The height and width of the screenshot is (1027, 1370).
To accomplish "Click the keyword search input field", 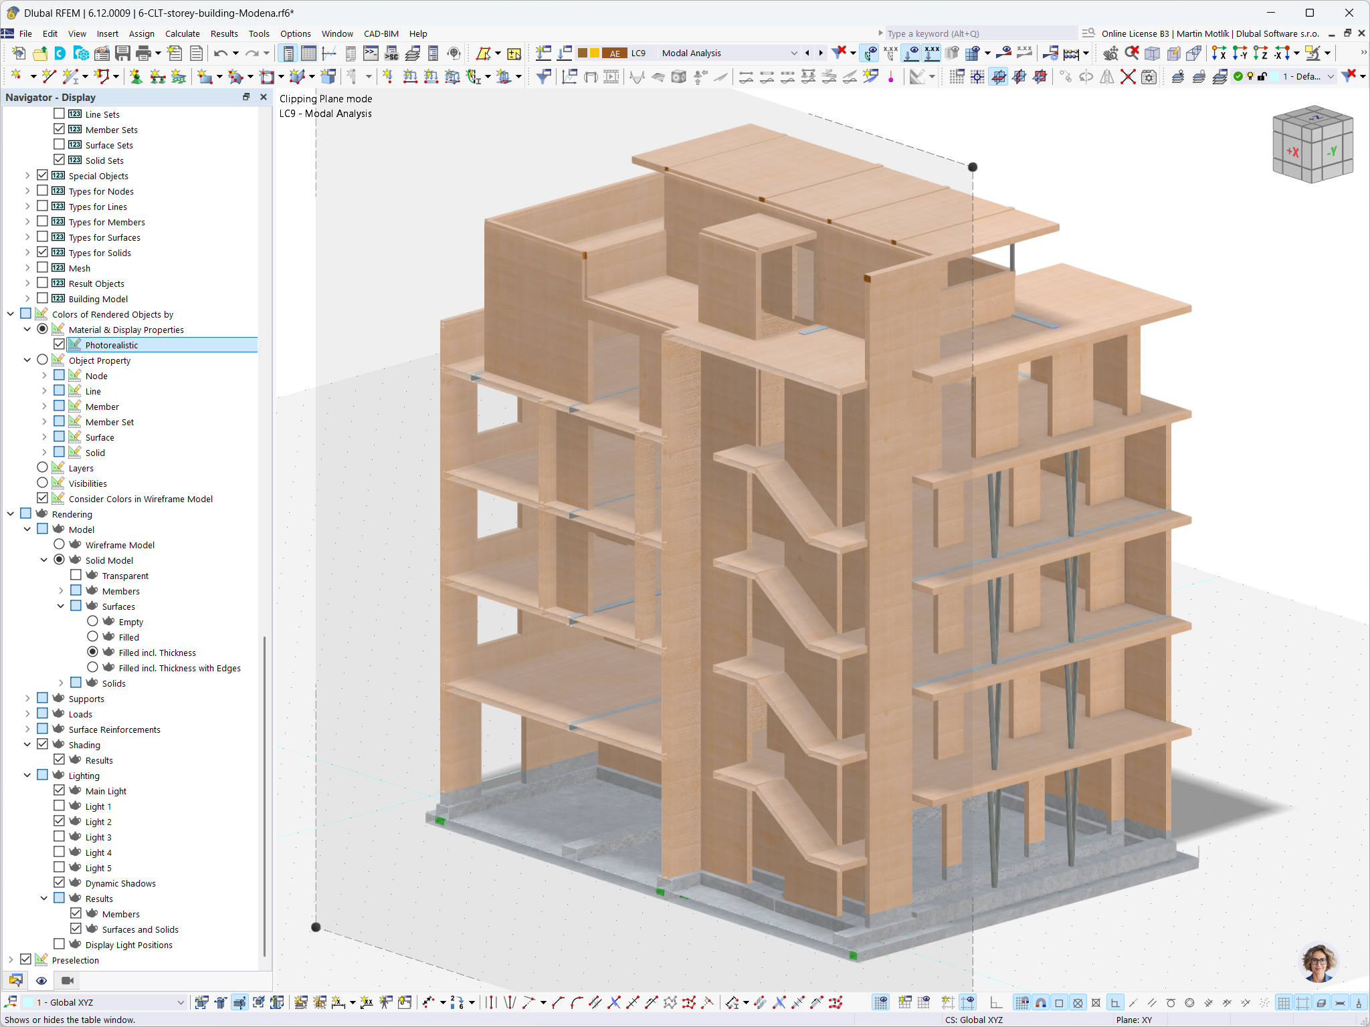I will point(979,33).
